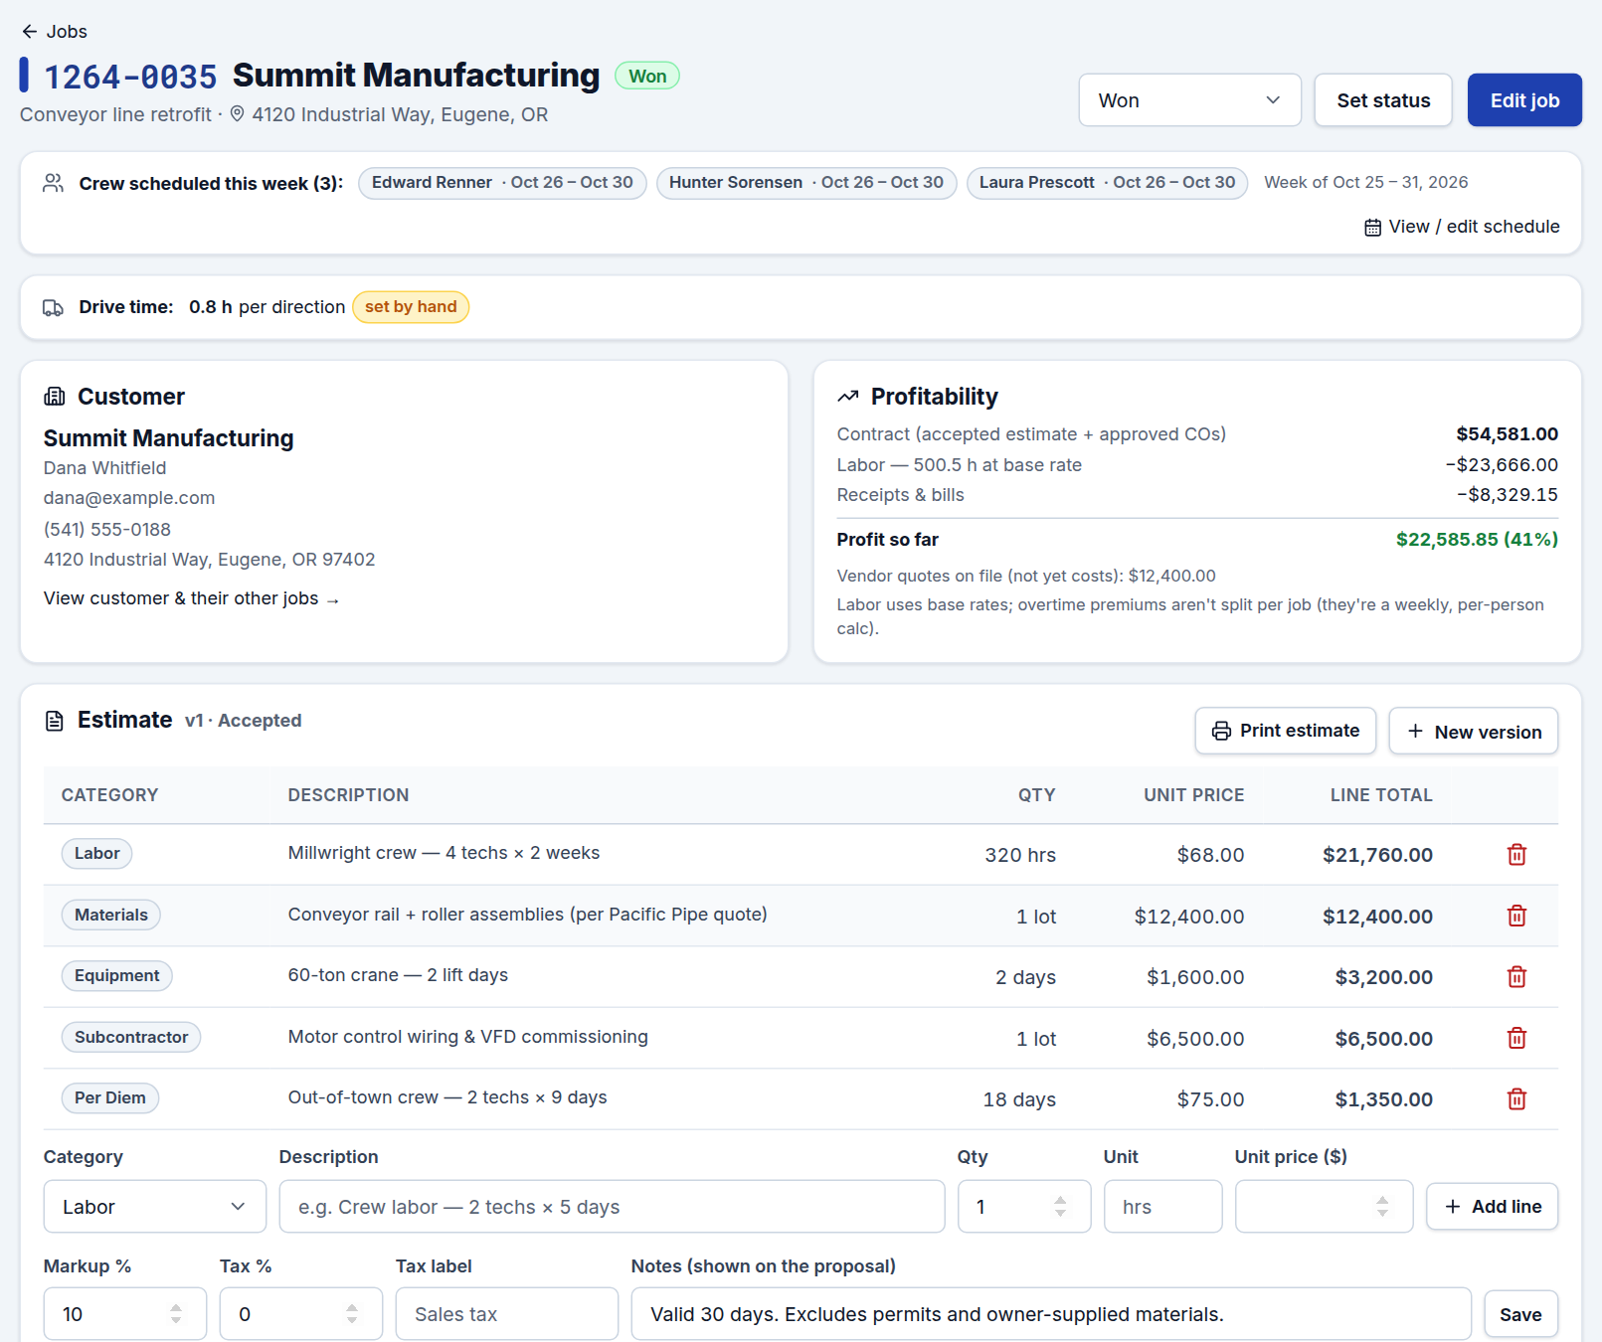Screen dimensions: 1602x1342
Task: Click the Set status button
Action: point(1383,100)
